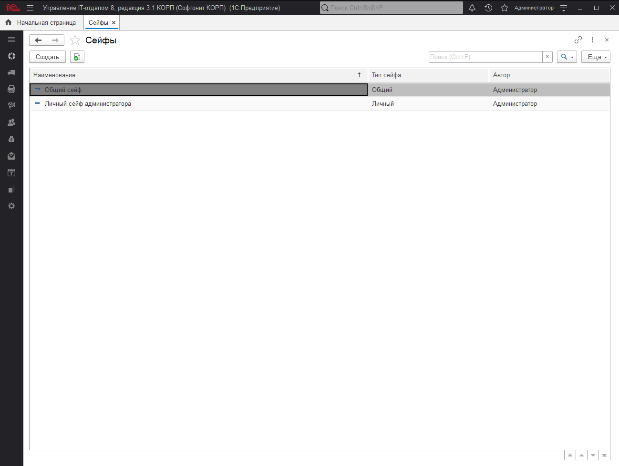Image resolution: width=619 pixels, height=466 pixels.
Task: Click the money bag sidebar icon
Action: 11,139
